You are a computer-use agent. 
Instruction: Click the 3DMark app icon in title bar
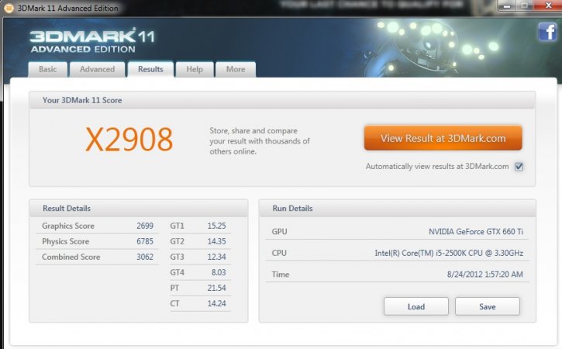click(x=9, y=8)
